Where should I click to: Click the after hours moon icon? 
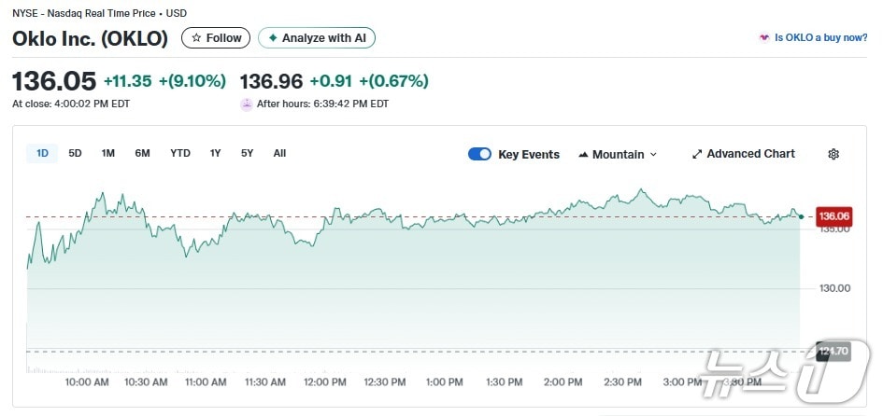[247, 104]
